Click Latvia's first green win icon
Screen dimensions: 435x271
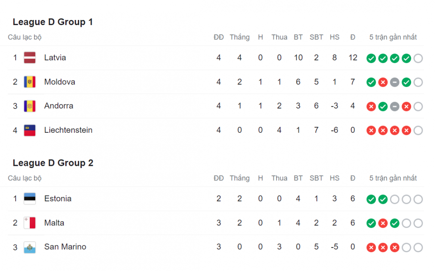coord(371,58)
